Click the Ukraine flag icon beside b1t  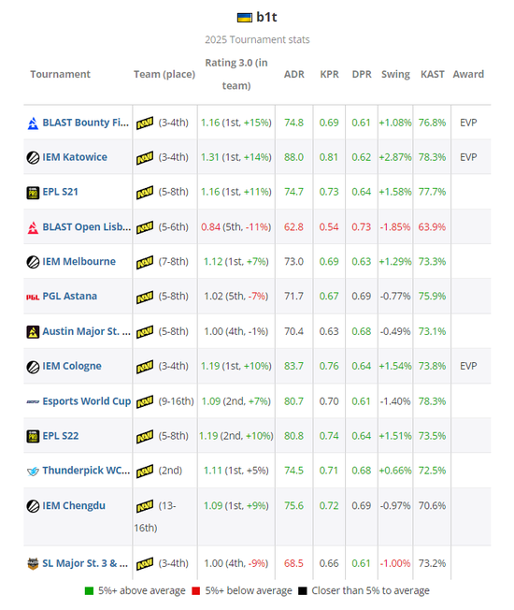point(244,18)
